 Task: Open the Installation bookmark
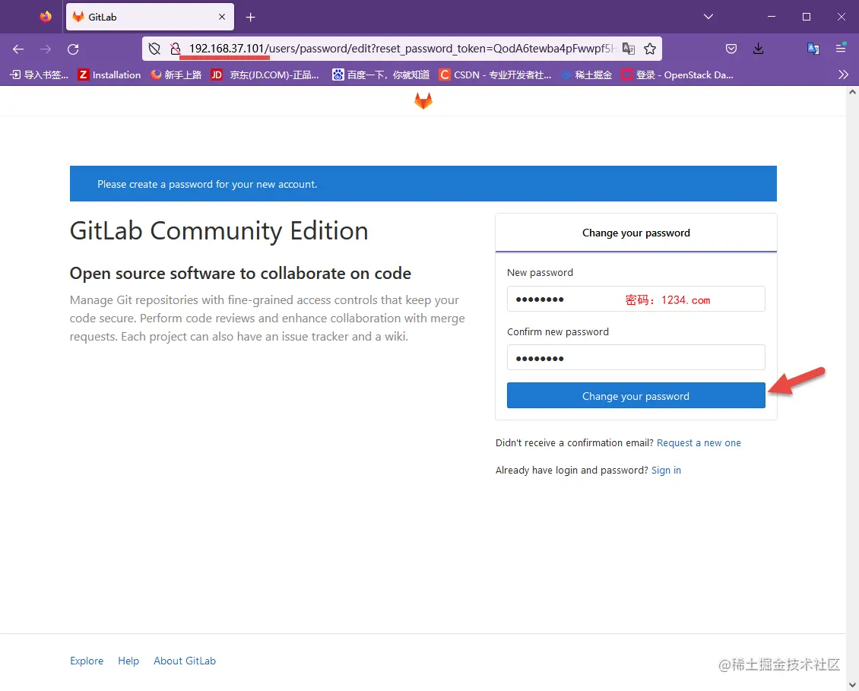pos(109,75)
